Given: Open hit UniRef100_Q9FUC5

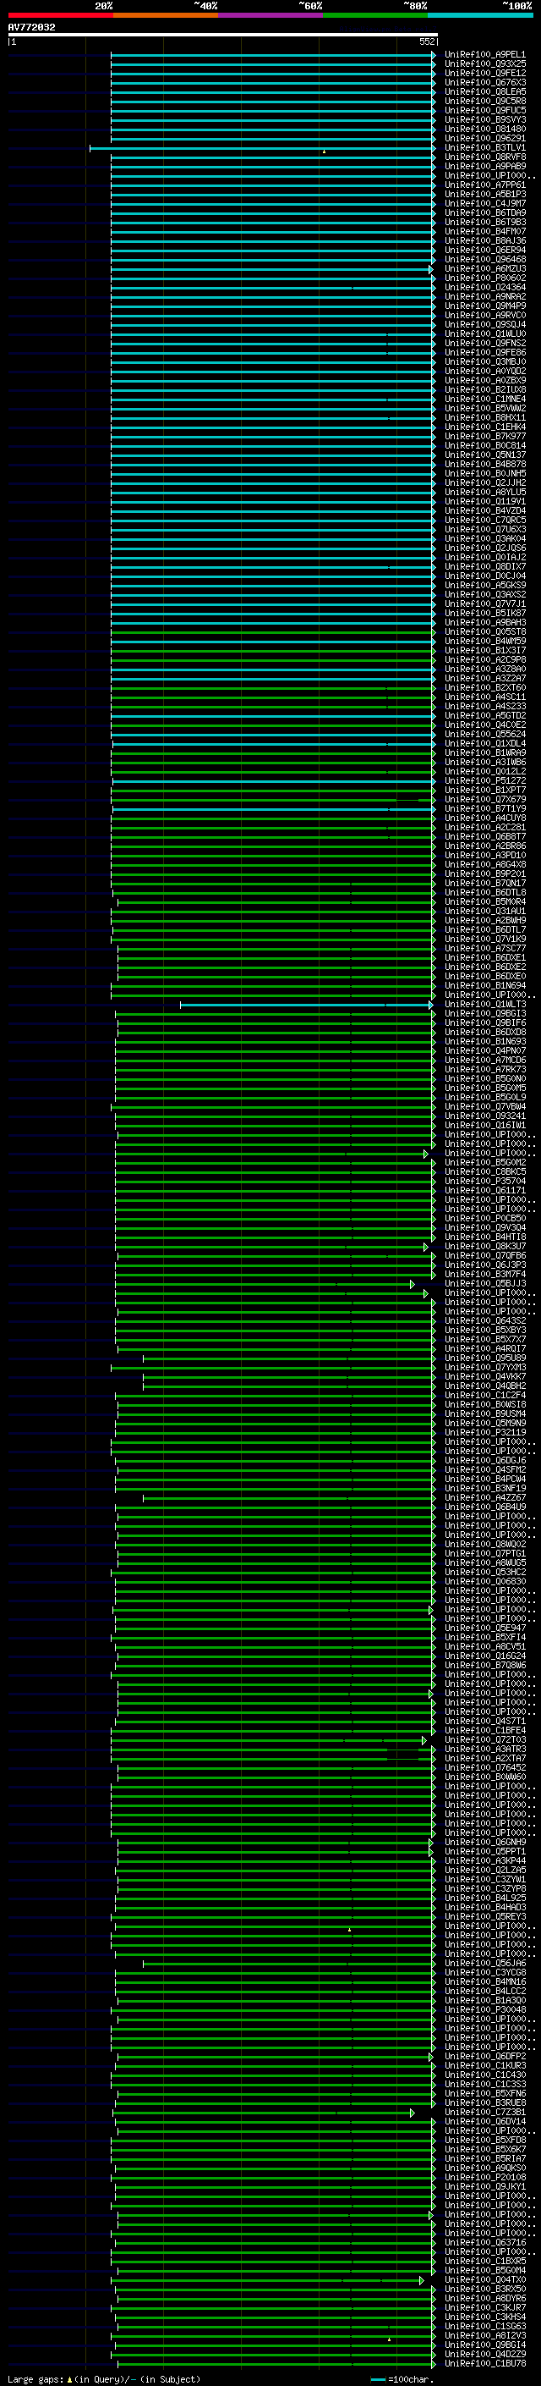Looking at the screenshot, I should (484, 110).
